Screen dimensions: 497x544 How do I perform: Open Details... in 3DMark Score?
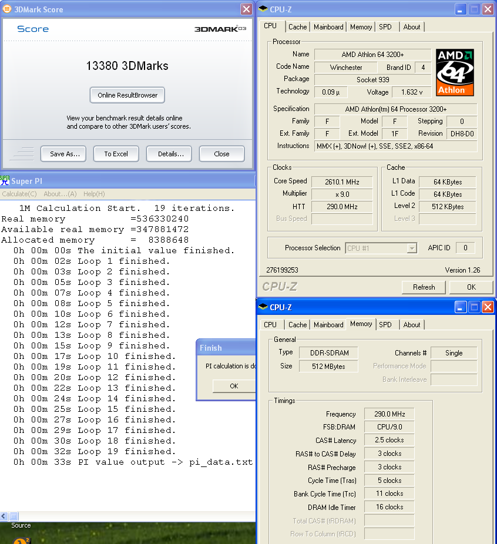point(169,154)
